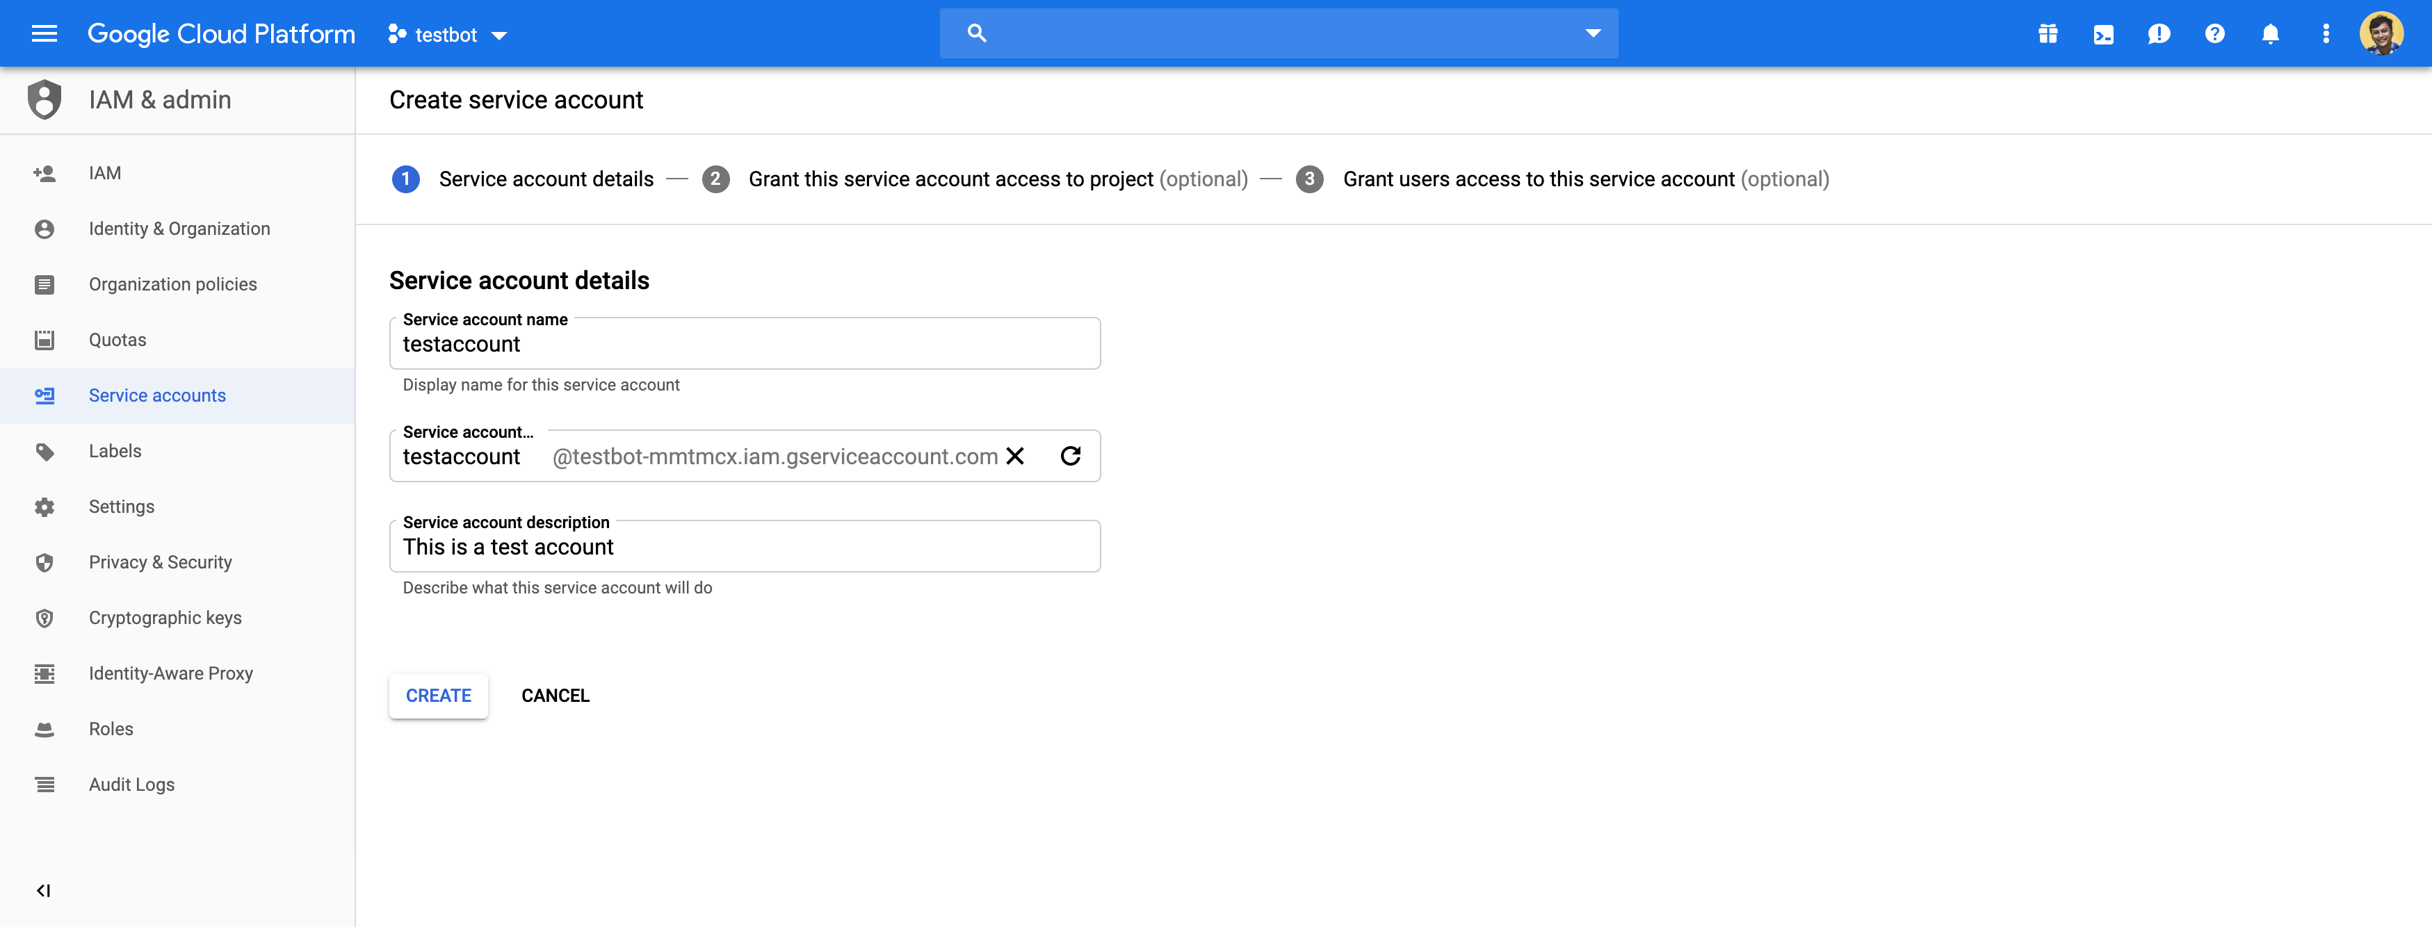Activate Cloud Shell terminal

(2103, 33)
